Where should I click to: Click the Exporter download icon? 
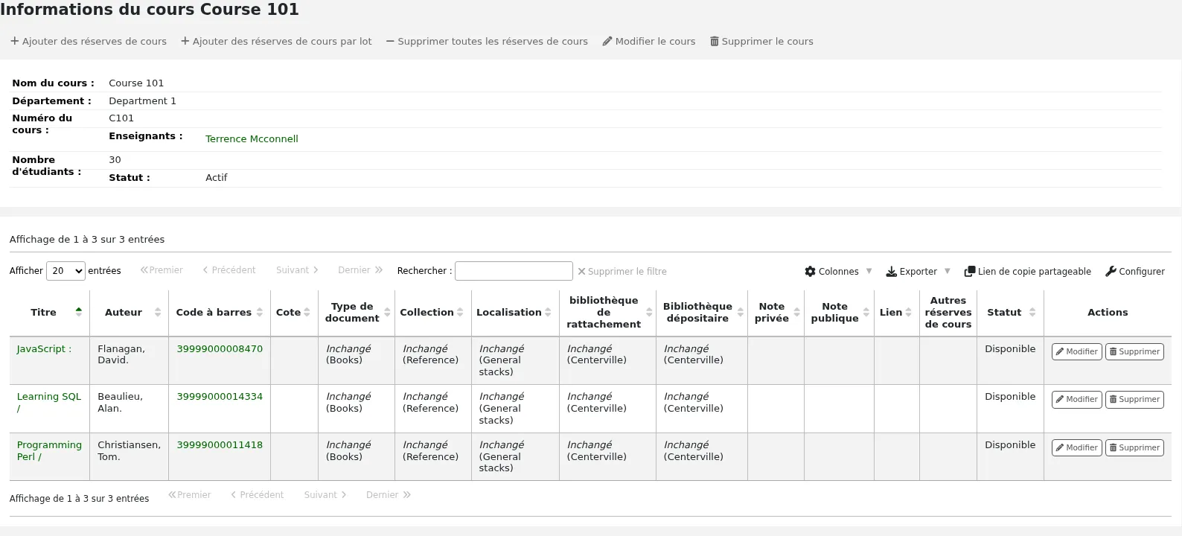pyautogui.click(x=891, y=272)
